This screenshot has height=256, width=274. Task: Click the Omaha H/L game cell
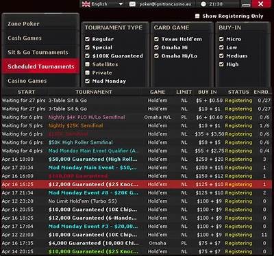pos(158,117)
